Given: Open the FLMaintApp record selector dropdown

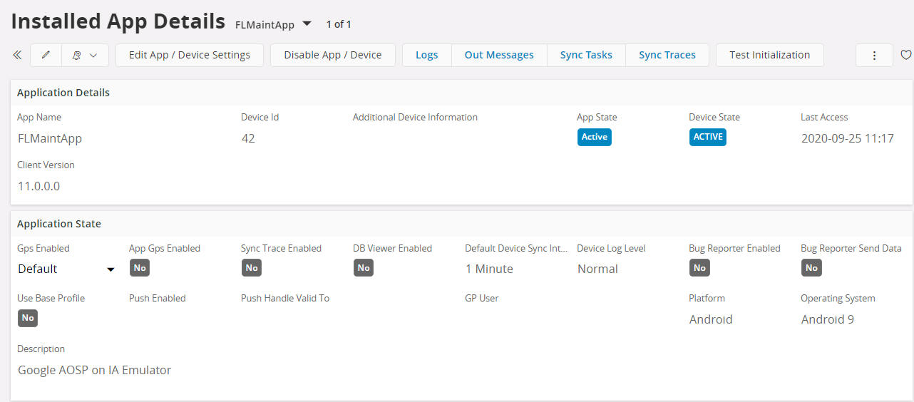Looking at the screenshot, I should [307, 24].
